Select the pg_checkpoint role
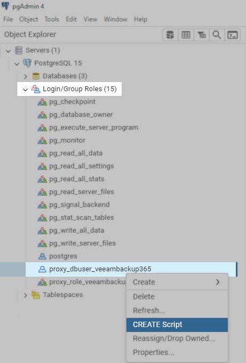246x363 pixels. point(72,102)
